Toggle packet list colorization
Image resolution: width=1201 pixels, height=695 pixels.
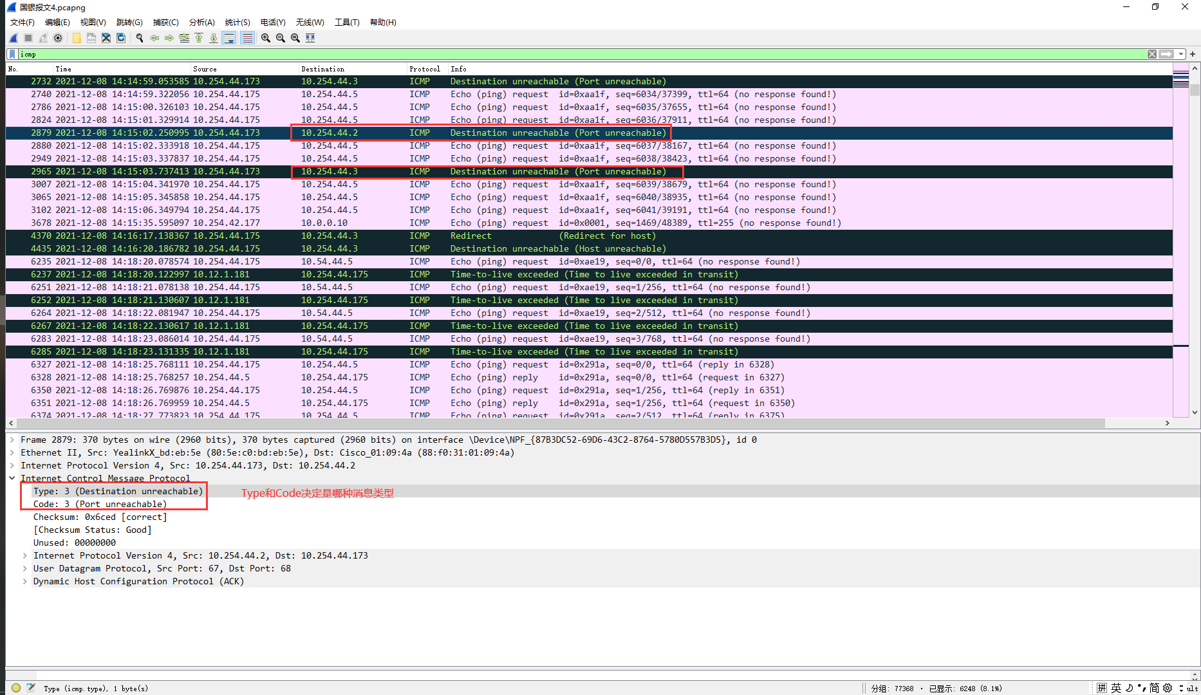point(247,38)
